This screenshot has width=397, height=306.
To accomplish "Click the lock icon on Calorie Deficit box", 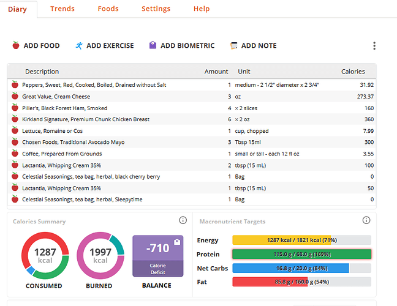I will [x=177, y=242].
